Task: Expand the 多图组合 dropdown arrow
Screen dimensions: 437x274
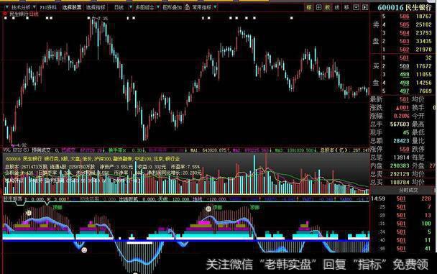Action: click(158, 7)
